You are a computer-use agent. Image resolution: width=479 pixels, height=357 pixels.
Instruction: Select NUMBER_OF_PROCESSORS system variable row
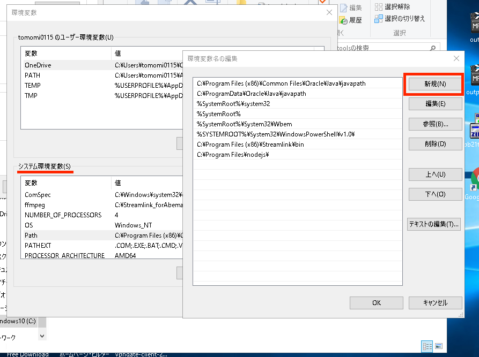tap(102, 215)
